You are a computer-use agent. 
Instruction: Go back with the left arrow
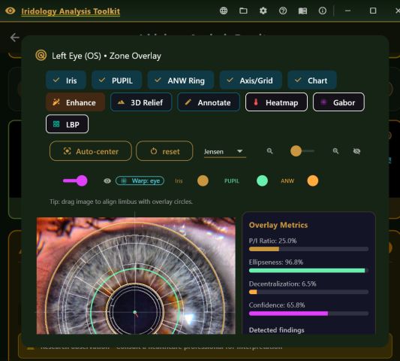point(15,38)
